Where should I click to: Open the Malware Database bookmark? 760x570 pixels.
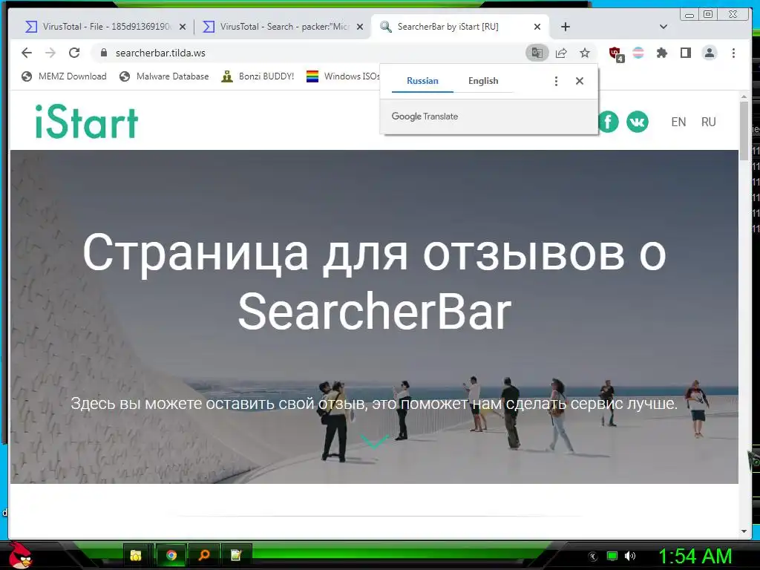(164, 76)
